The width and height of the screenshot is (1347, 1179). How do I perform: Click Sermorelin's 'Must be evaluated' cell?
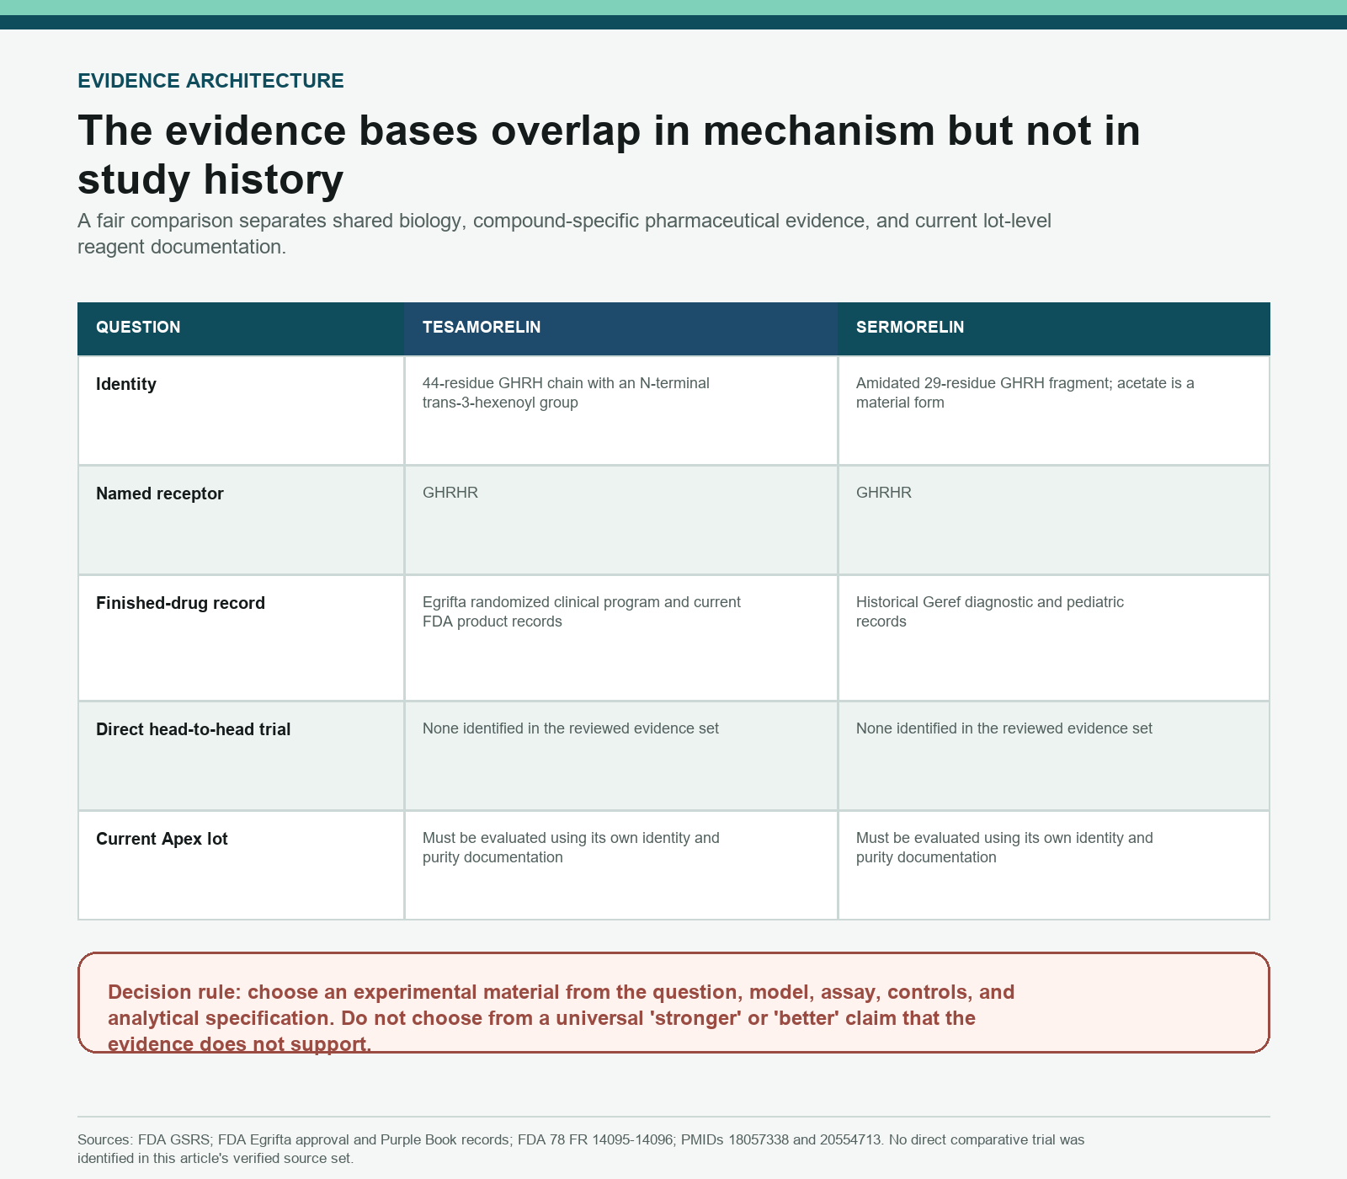tap(1054, 865)
